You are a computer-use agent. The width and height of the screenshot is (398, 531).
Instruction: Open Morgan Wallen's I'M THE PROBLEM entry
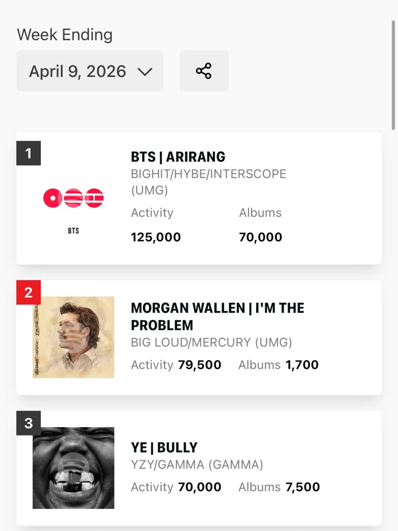coord(217,316)
